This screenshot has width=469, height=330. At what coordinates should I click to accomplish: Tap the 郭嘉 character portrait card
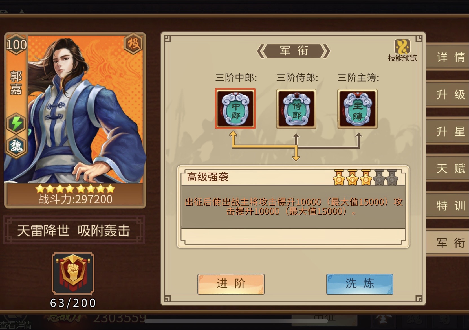tap(75, 120)
